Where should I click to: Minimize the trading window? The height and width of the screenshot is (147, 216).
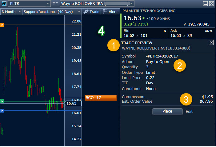click(206, 4)
